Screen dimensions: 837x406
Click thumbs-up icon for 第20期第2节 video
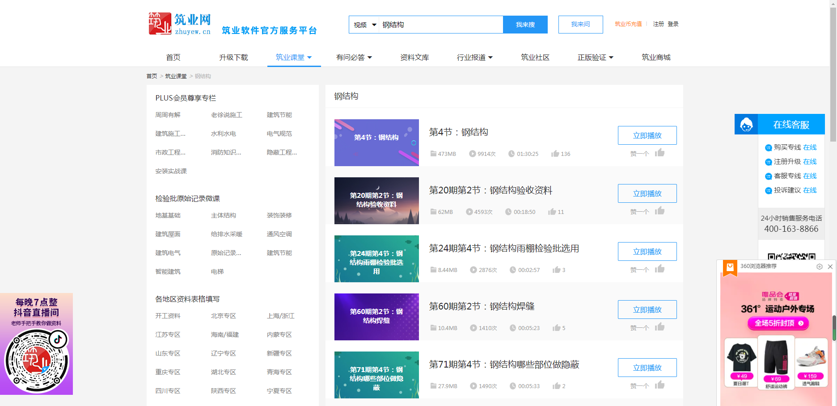660,211
